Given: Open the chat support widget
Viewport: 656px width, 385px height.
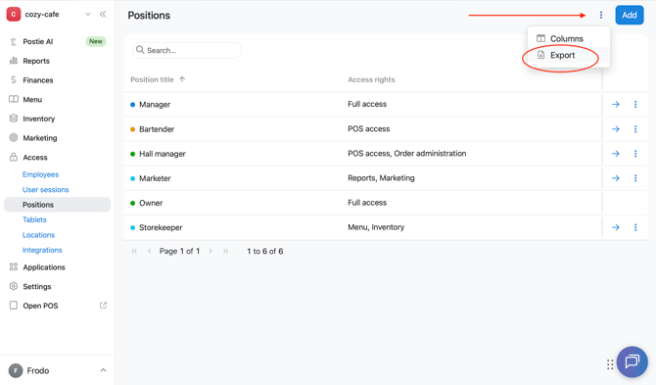Looking at the screenshot, I should 632,361.
